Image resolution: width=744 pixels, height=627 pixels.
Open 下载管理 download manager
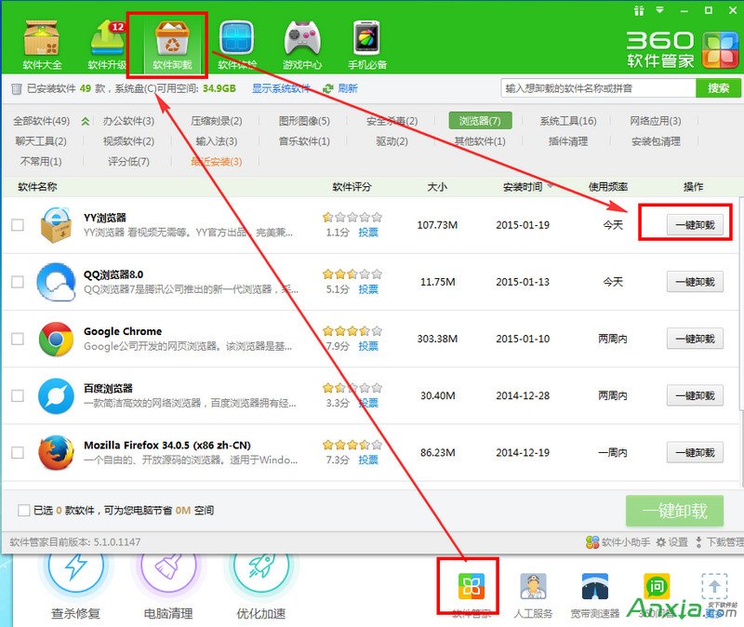point(719,541)
